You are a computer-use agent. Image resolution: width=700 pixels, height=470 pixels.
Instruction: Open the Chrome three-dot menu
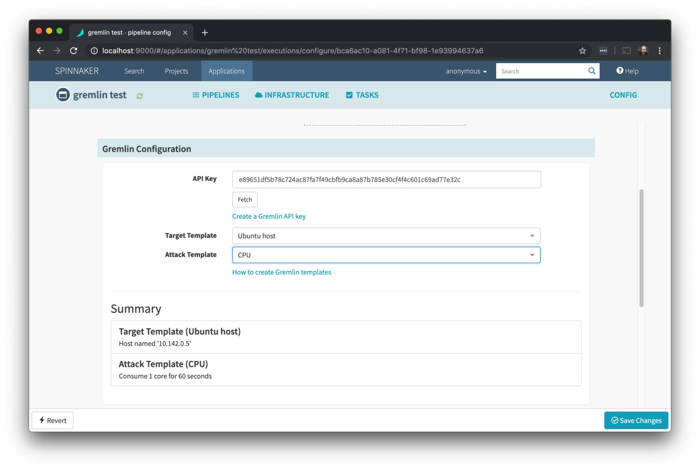click(x=660, y=51)
